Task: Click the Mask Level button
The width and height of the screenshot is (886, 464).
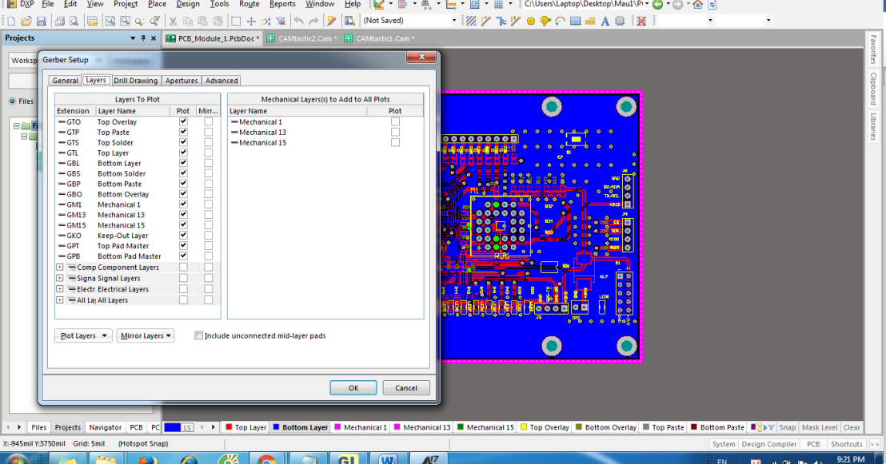Action: 820,427
